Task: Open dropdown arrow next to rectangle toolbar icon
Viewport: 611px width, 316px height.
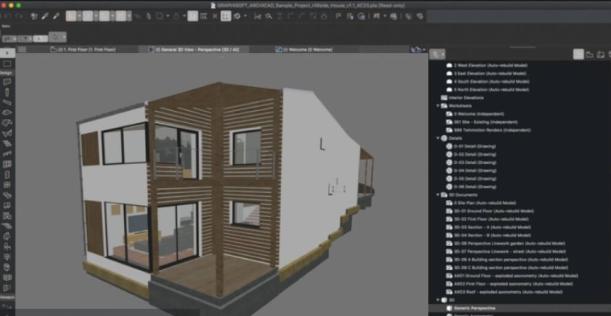Action: click(x=168, y=16)
